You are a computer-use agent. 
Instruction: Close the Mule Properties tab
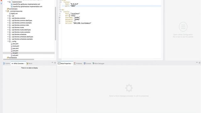point(72,63)
